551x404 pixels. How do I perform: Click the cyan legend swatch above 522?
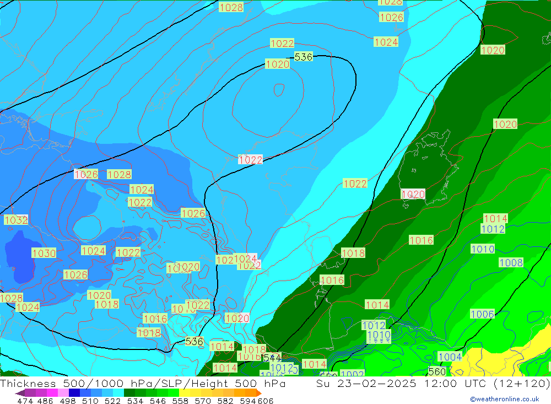(118, 393)
